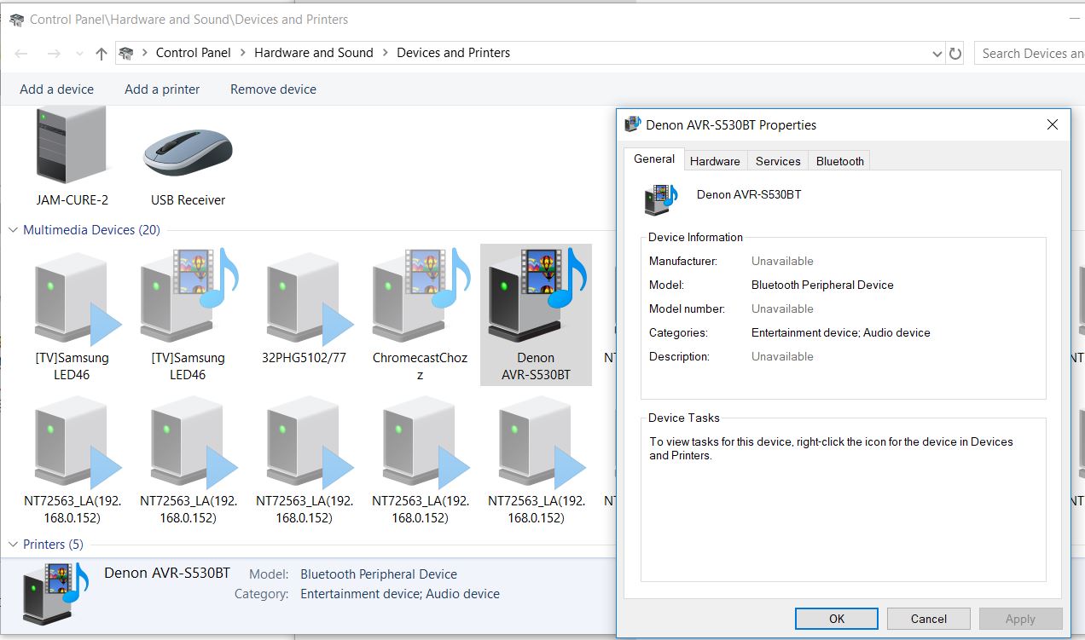Click the Devices and Printers breadcrumb
Screen dimensions: 1085x640
click(x=453, y=53)
